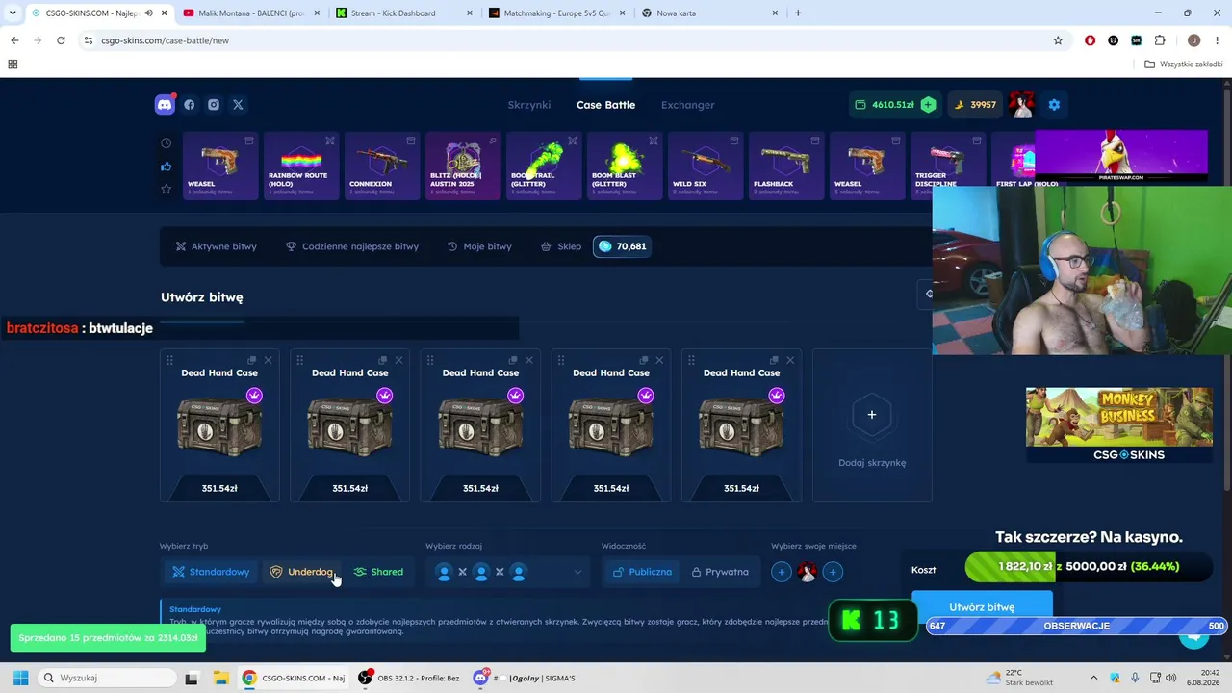Click the 70,681 points balance badge
The image size is (1232, 693).
pos(622,246)
